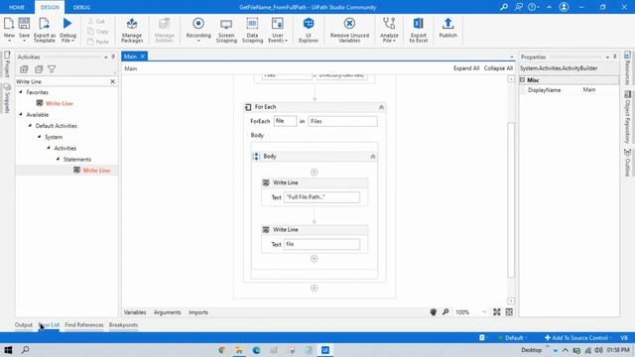The image size is (635, 357).
Task: Switch to the DEBUG tab
Action: 81,7
